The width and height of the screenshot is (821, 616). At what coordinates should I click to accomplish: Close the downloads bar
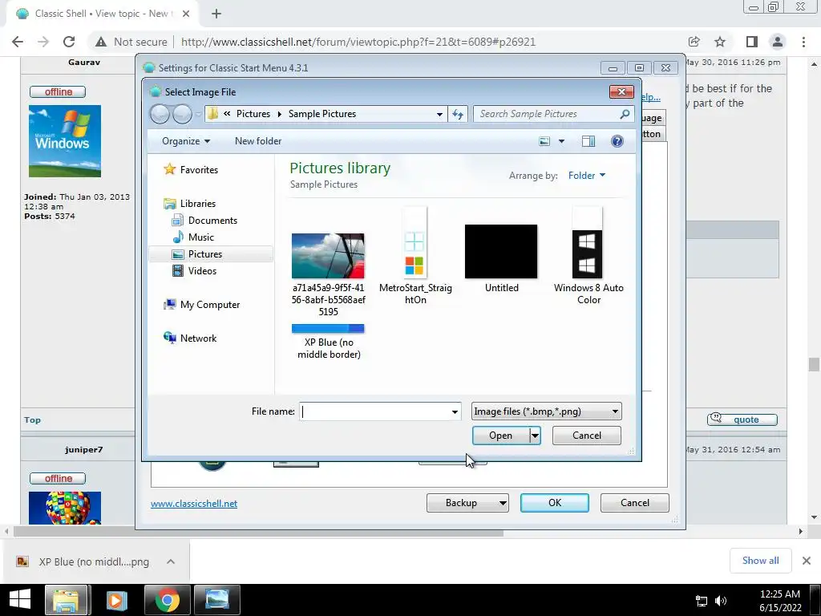click(x=807, y=561)
